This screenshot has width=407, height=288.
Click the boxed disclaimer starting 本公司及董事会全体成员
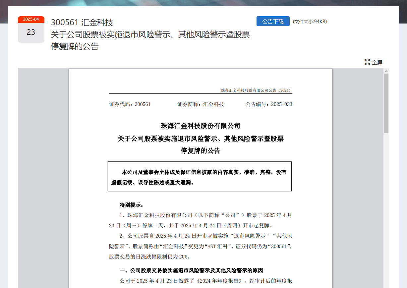tap(200, 176)
